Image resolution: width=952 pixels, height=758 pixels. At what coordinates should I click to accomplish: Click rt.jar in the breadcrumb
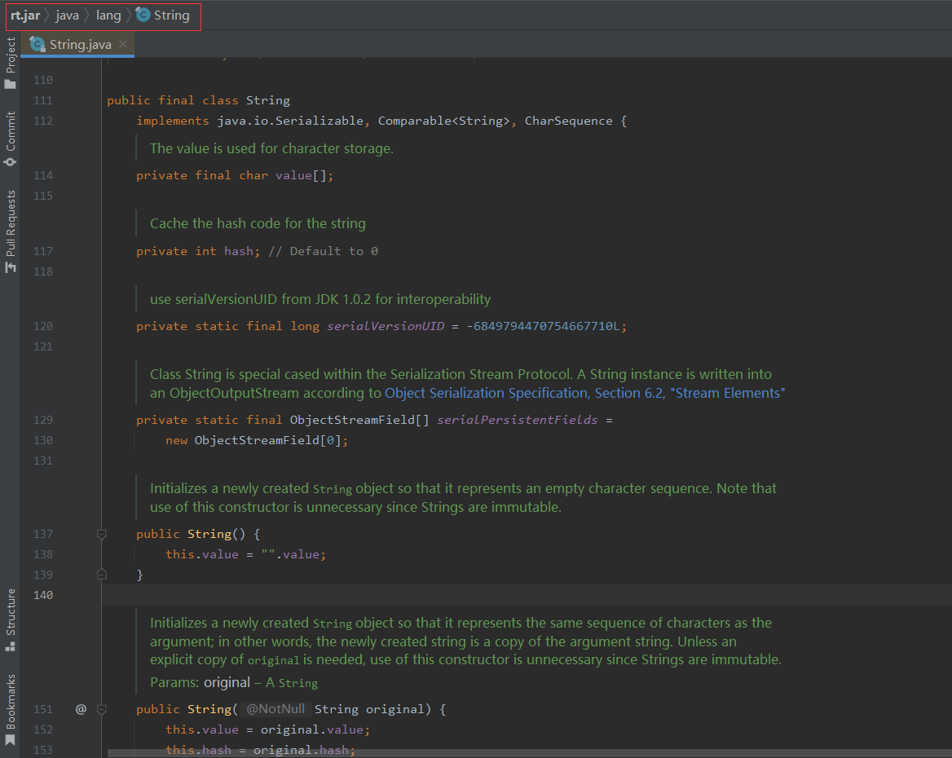[x=25, y=15]
